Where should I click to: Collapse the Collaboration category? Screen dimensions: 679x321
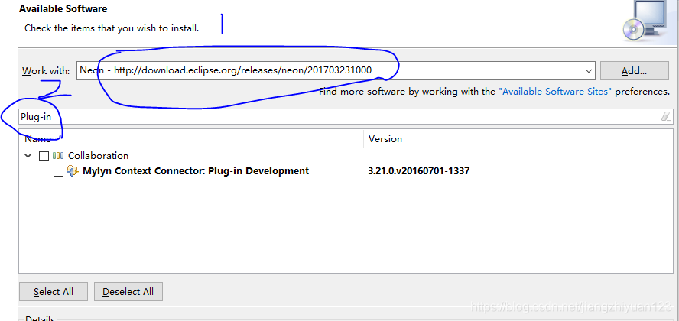[x=28, y=156]
